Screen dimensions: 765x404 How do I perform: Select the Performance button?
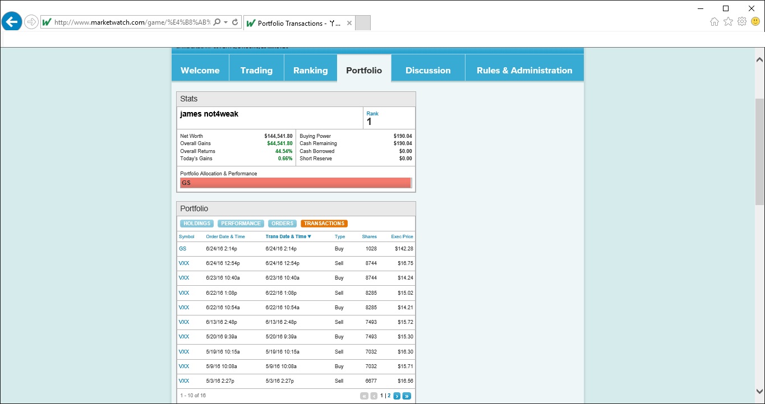tap(241, 224)
